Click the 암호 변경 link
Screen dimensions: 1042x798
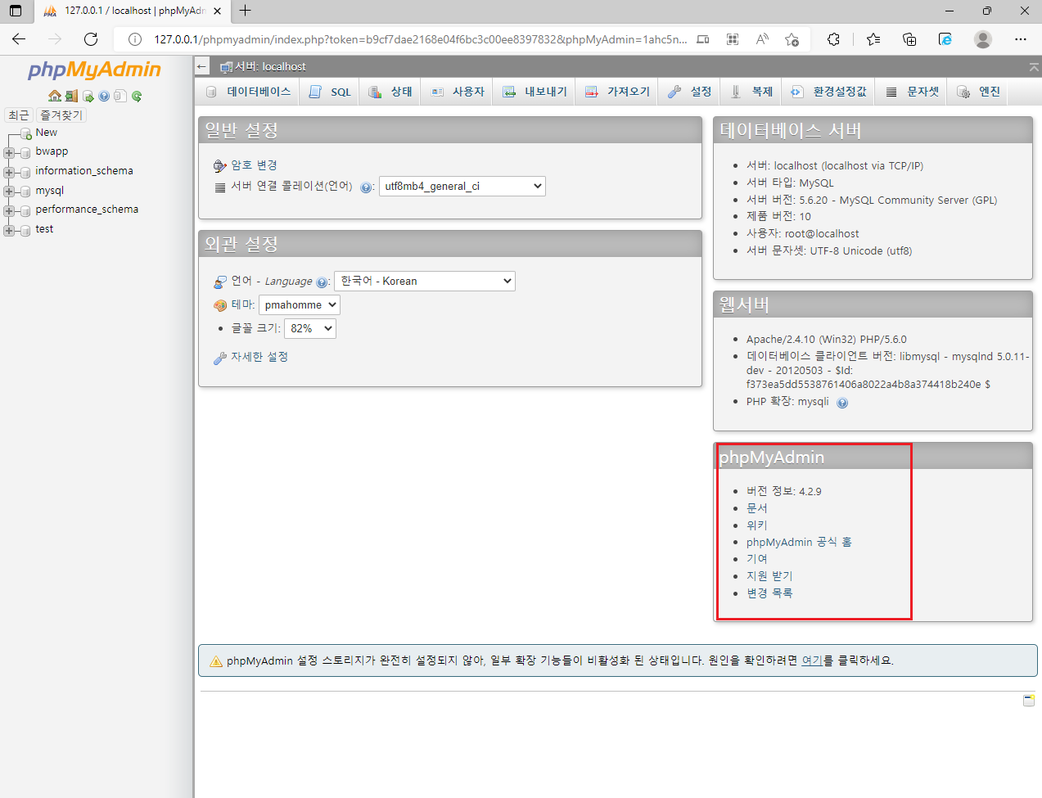(x=254, y=165)
